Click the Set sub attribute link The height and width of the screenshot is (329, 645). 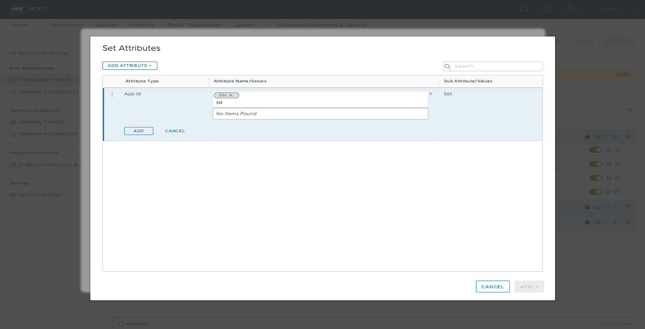448,94
